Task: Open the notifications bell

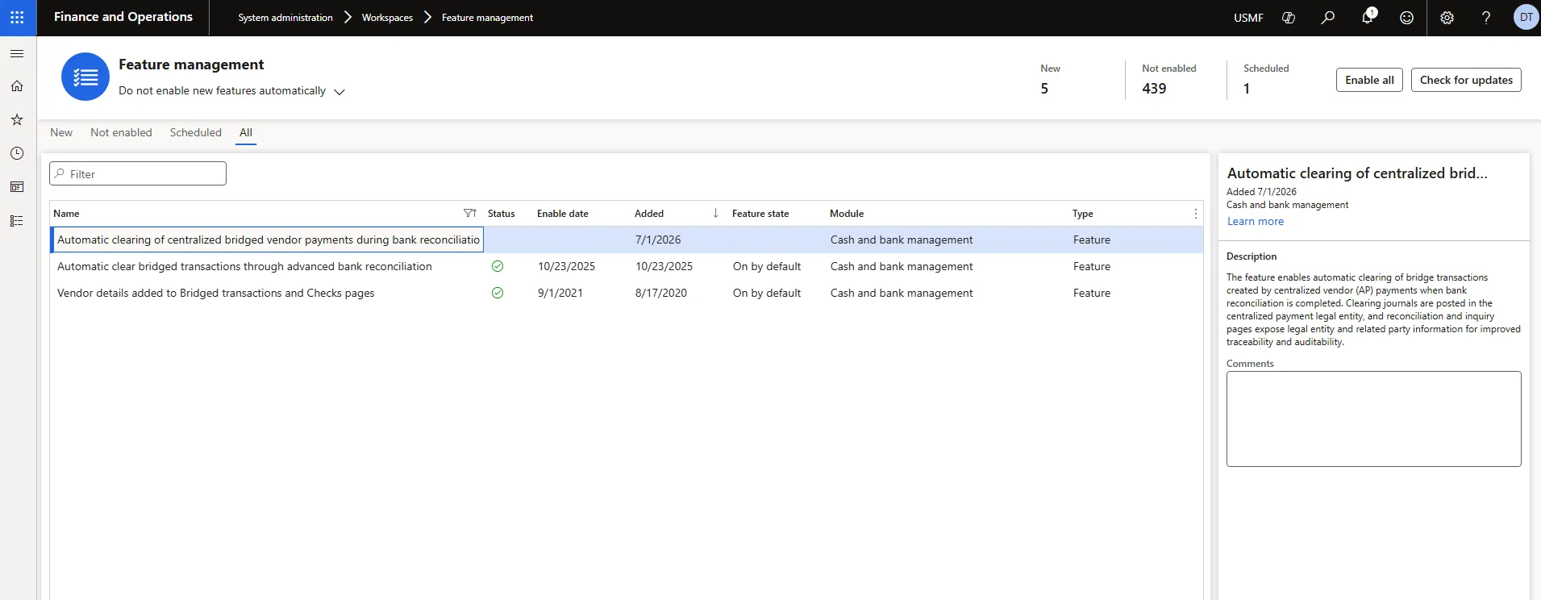Action: pyautogui.click(x=1368, y=18)
